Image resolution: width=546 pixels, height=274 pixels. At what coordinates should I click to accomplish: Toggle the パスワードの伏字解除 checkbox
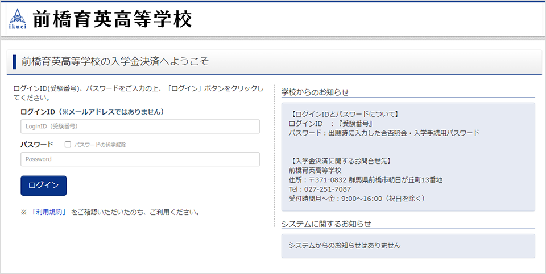[x=68, y=145]
